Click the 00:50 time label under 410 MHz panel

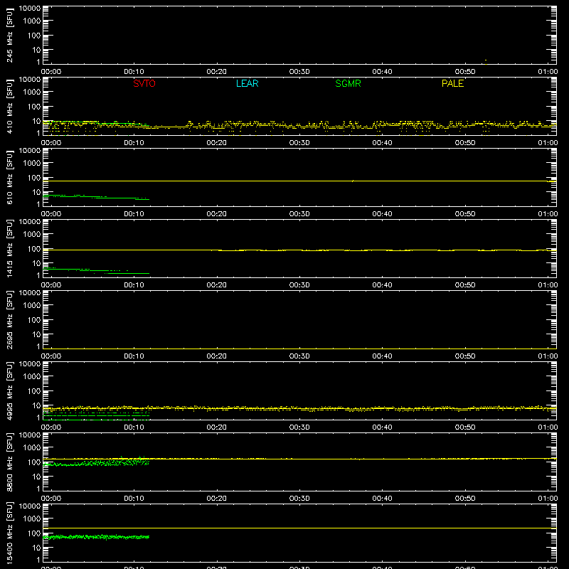(x=465, y=143)
